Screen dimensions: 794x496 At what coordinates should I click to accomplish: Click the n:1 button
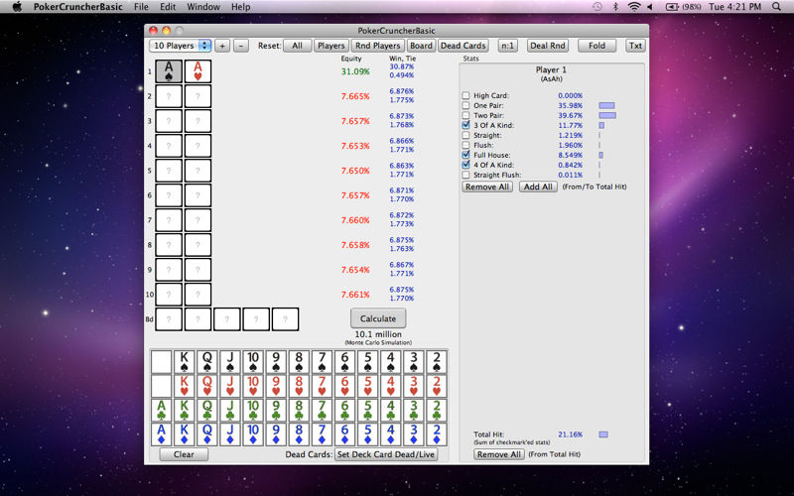click(507, 46)
